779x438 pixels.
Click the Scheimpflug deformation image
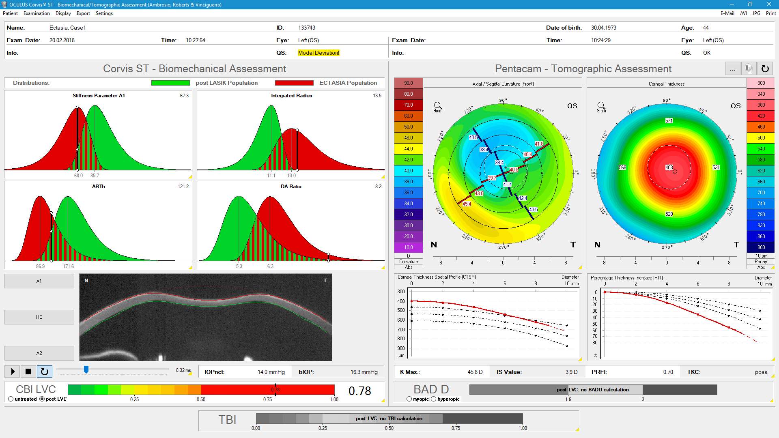(206, 318)
